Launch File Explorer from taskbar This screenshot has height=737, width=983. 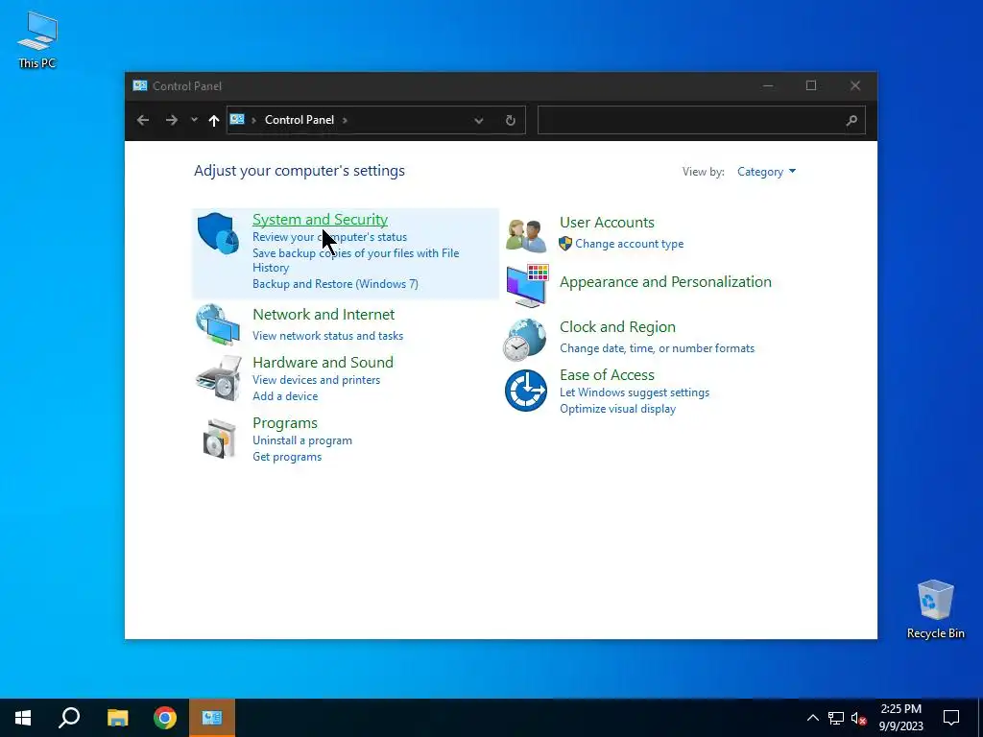117,718
